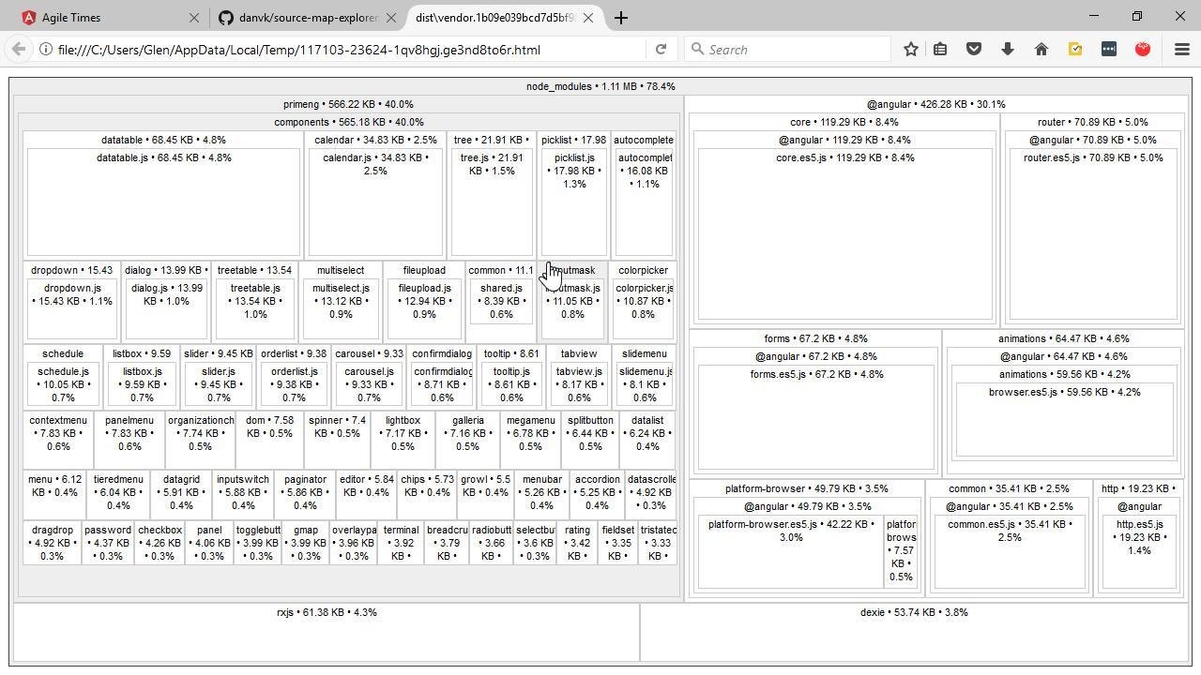
Task: Click shared.js 8.39 KB block
Action: 501,302
